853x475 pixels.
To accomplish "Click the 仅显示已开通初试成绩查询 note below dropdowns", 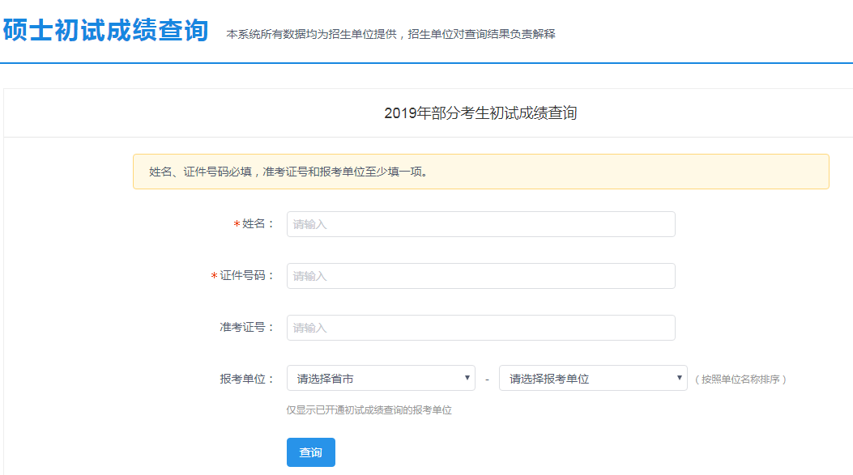I will (369, 410).
